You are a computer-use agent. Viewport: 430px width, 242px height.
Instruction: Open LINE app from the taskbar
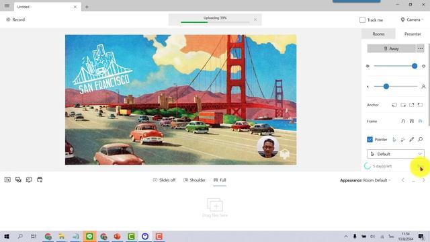89,236
